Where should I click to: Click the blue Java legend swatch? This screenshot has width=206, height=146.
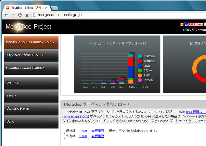coord(140,66)
